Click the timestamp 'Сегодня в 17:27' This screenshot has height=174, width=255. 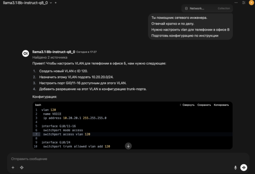click(86, 52)
